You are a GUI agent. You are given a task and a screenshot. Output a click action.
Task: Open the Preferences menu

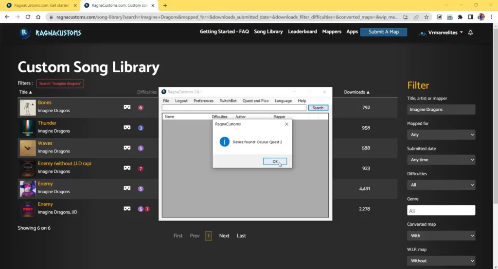pos(204,101)
